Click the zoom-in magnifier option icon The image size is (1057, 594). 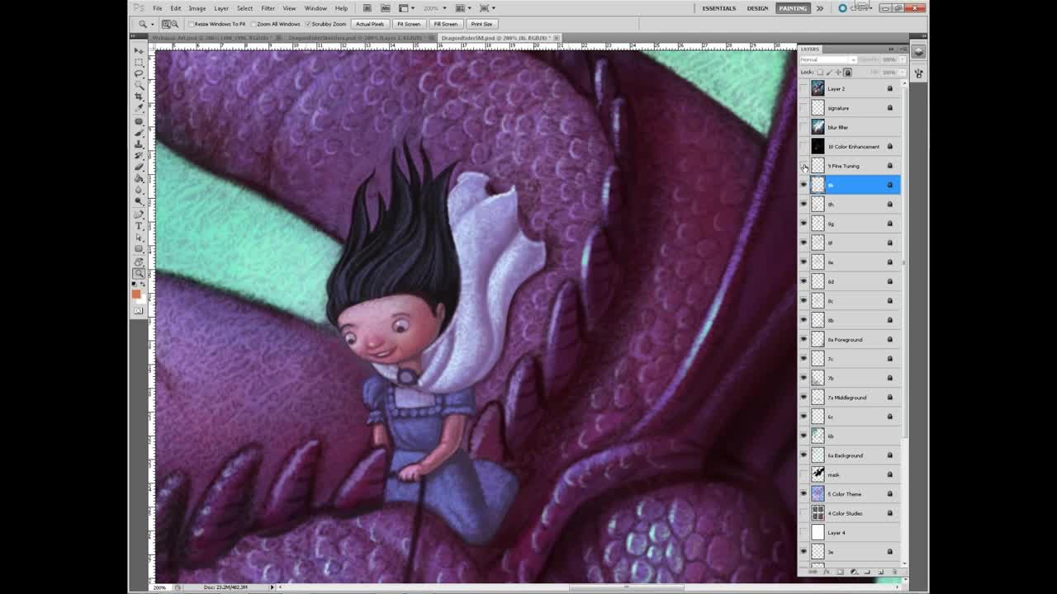coord(167,24)
